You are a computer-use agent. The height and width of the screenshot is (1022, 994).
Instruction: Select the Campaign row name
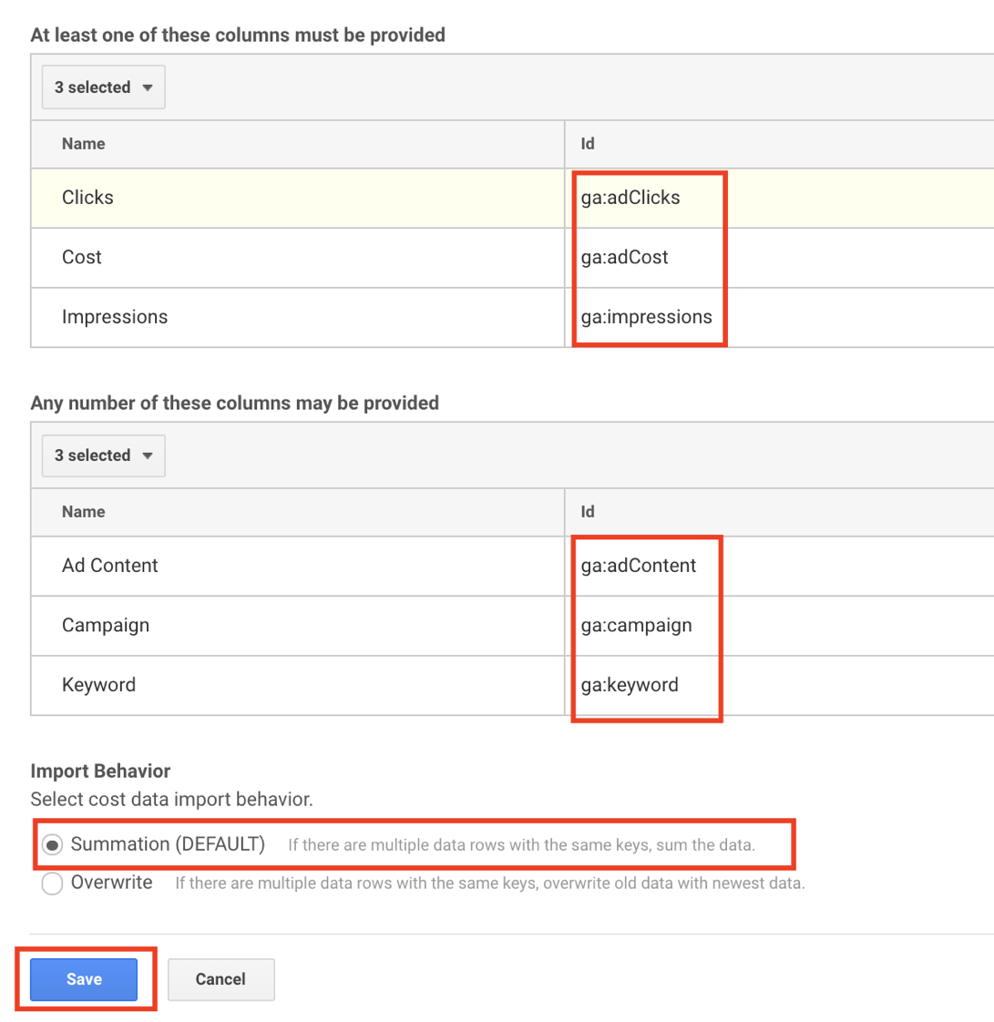(106, 626)
